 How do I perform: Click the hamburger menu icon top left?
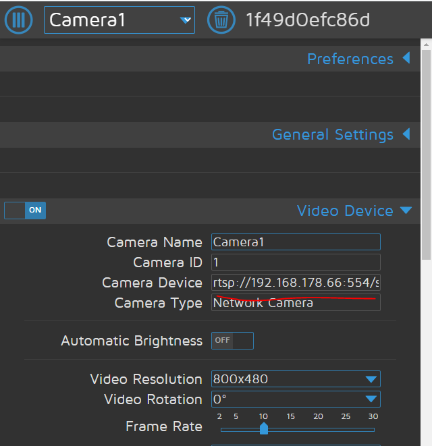19,20
